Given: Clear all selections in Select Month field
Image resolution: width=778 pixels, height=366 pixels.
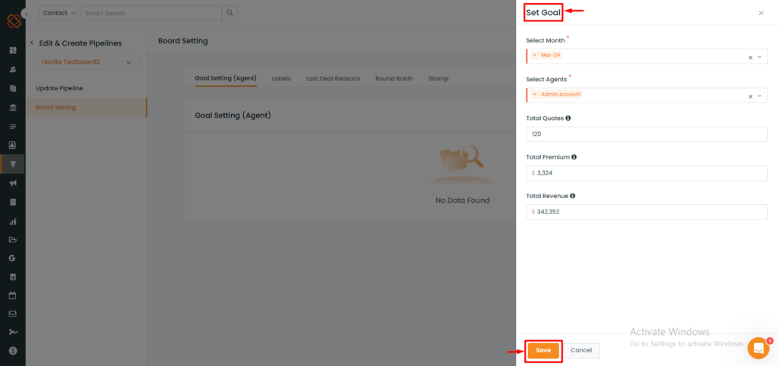Looking at the screenshot, I should [751, 57].
